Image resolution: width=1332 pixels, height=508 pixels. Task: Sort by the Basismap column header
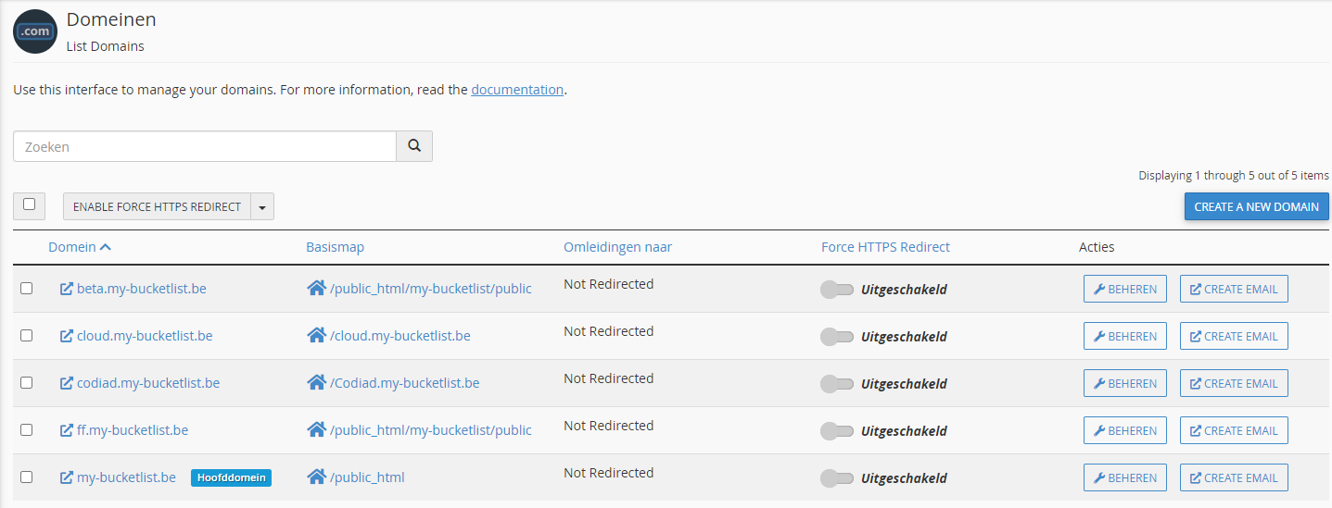point(335,247)
